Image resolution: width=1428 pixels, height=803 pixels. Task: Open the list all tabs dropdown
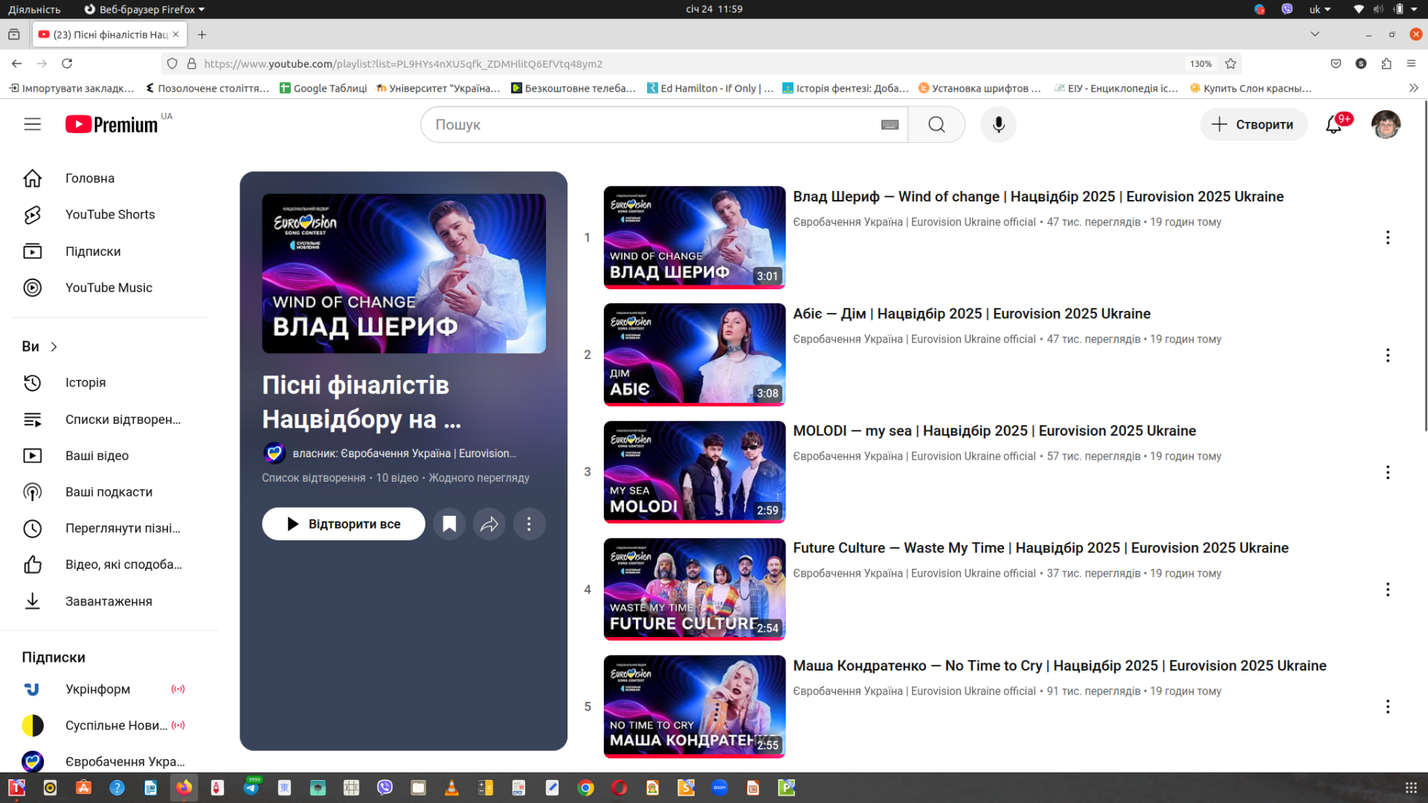[x=1315, y=34]
